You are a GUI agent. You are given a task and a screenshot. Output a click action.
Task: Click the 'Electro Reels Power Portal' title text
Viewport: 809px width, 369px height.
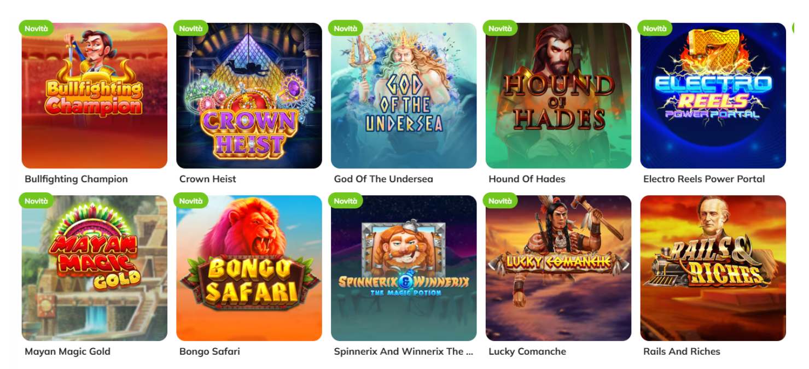(x=704, y=179)
